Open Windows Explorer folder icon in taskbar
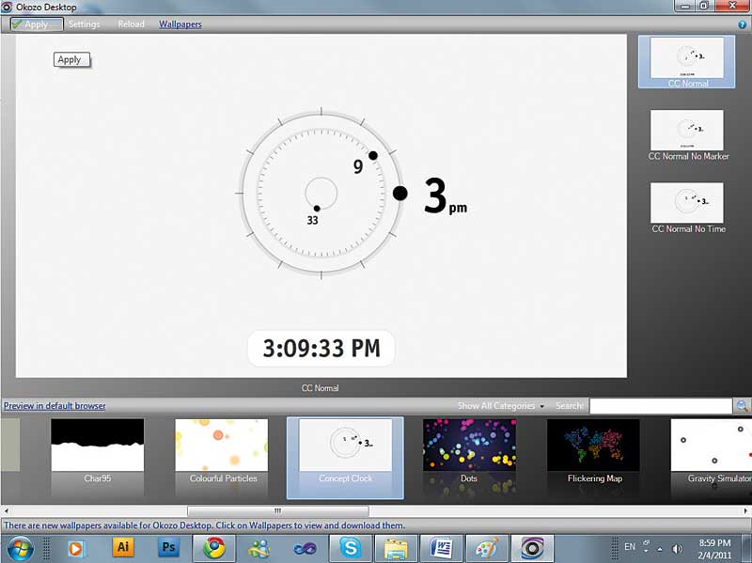 tap(396, 548)
